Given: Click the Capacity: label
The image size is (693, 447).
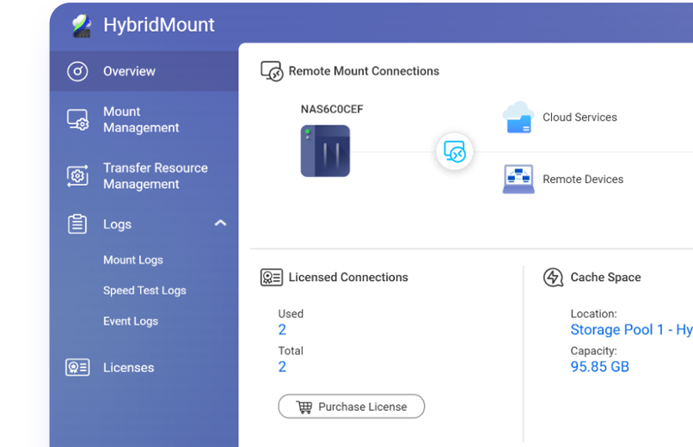Looking at the screenshot, I should [593, 351].
